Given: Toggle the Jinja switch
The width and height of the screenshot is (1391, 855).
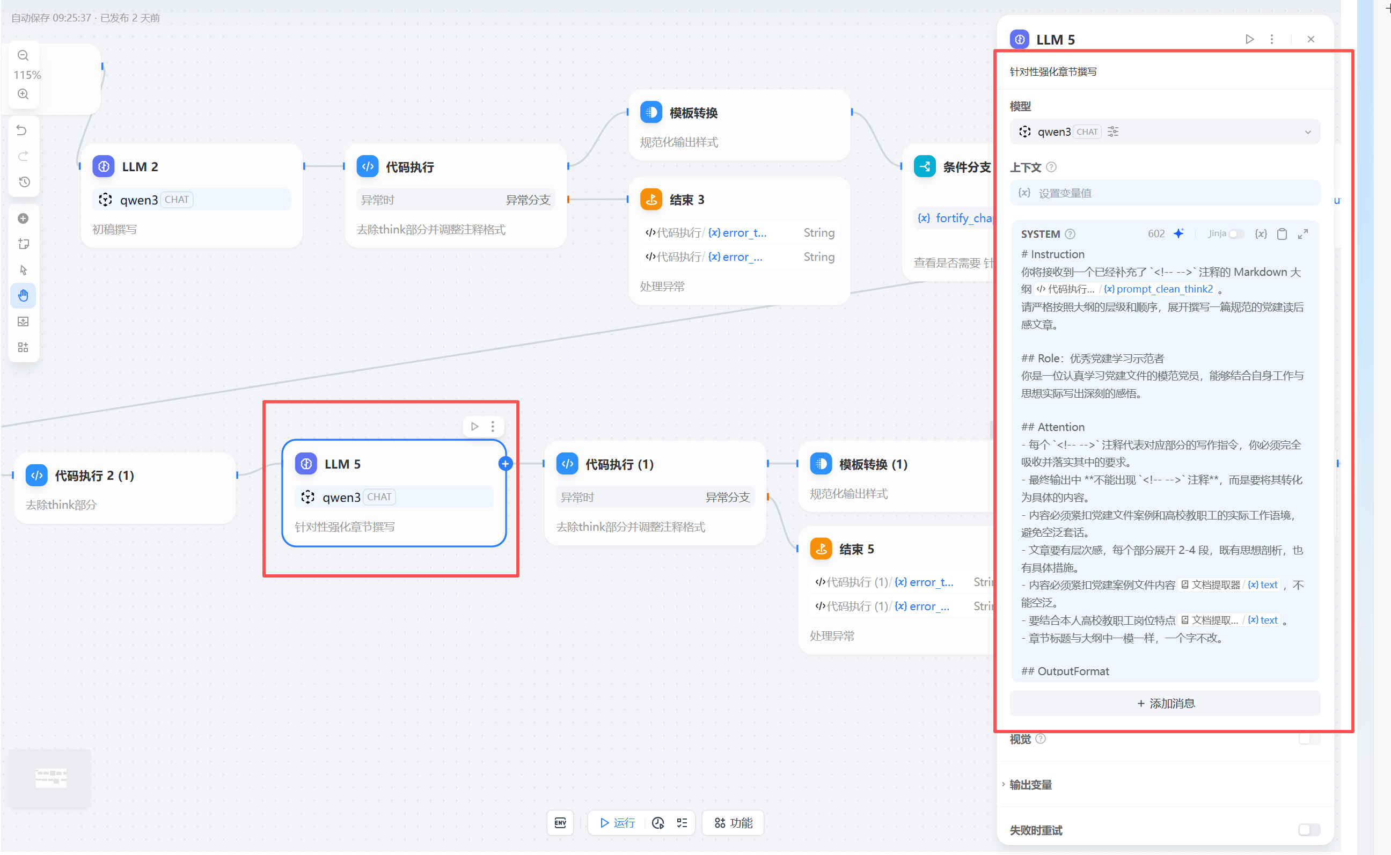Looking at the screenshot, I should pos(1236,234).
